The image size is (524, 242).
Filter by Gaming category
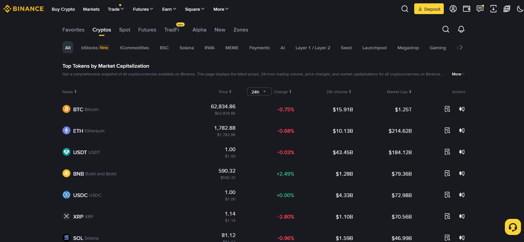click(438, 48)
